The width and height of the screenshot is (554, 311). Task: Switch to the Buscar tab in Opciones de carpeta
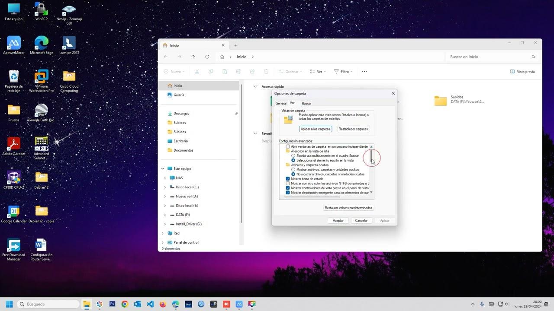(x=306, y=103)
